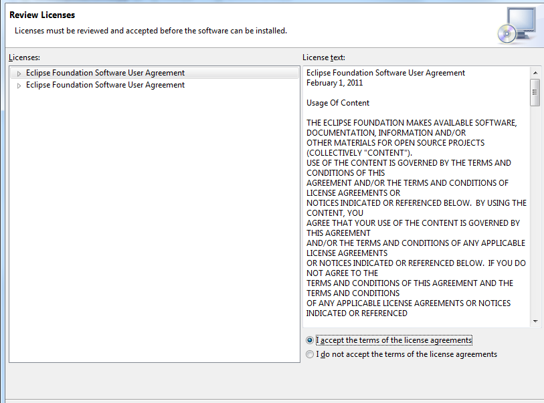The image size is (544, 403).
Task: Click the 'Review Licenses' dialog heading
Action: (x=42, y=15)
